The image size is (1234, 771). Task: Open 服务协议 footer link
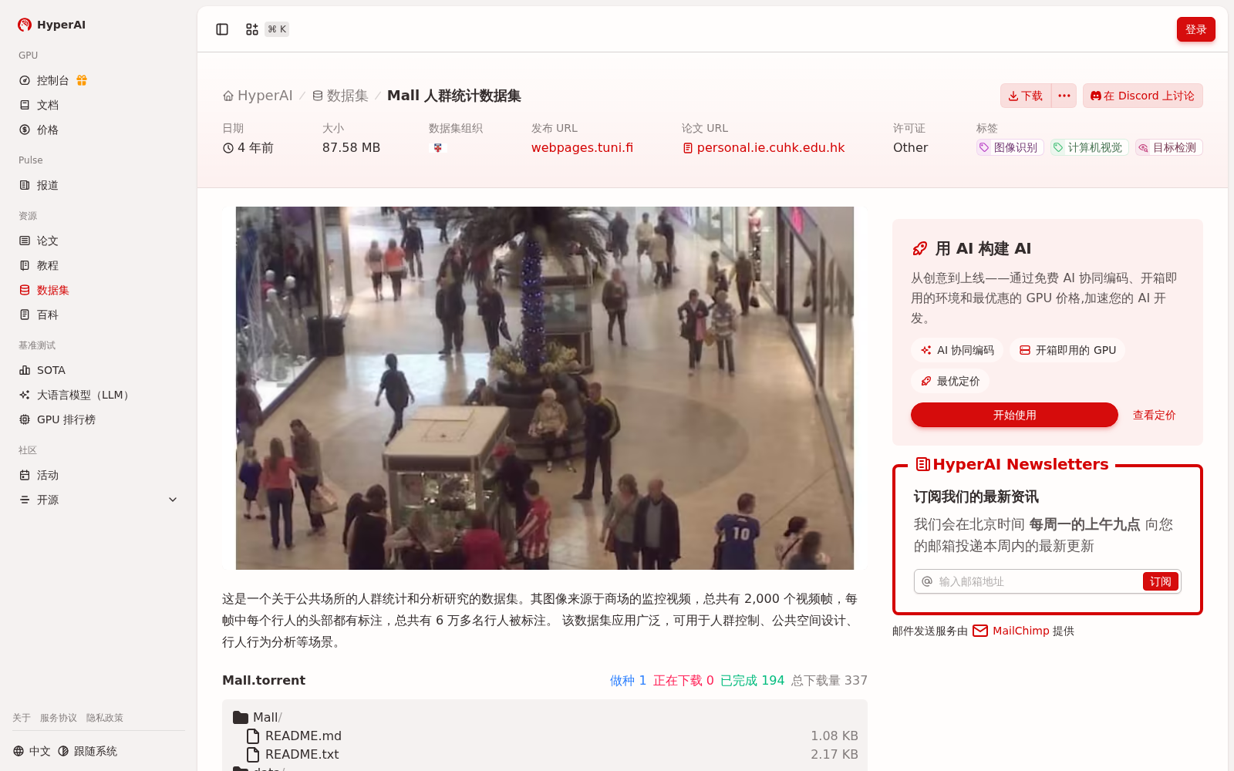tap(59, 718)
